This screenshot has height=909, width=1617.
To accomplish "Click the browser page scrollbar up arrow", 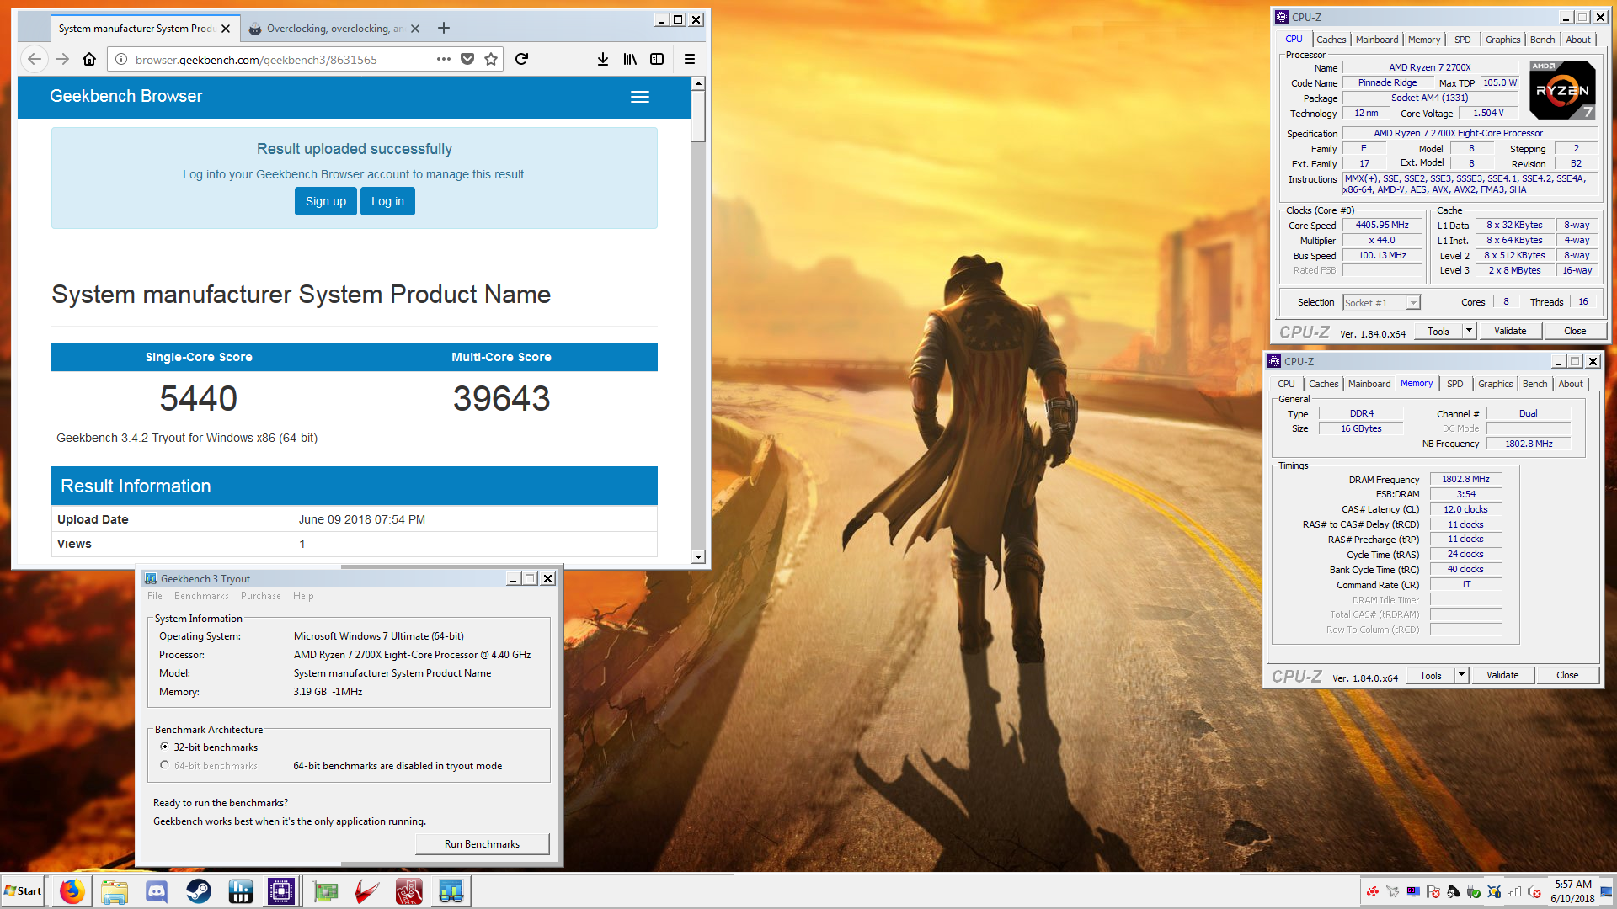I will click(698, 83).
